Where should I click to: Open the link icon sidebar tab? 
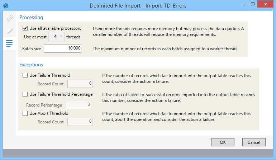(x=9, y=18)
